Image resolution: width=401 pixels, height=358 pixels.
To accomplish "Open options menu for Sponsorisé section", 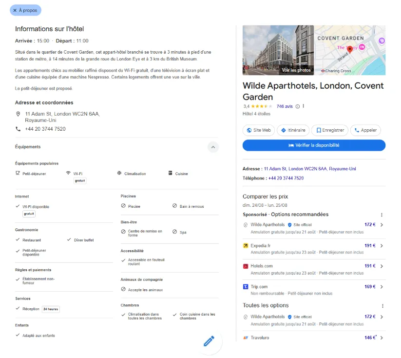I will (382, 215).
